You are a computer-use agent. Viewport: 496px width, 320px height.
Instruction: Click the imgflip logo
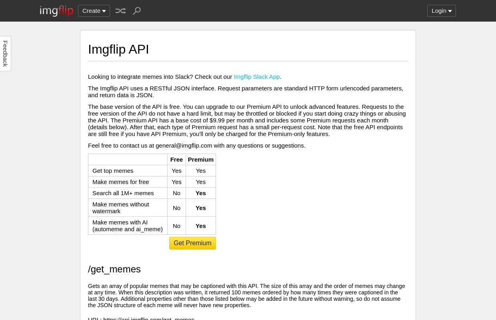point(56,11)
